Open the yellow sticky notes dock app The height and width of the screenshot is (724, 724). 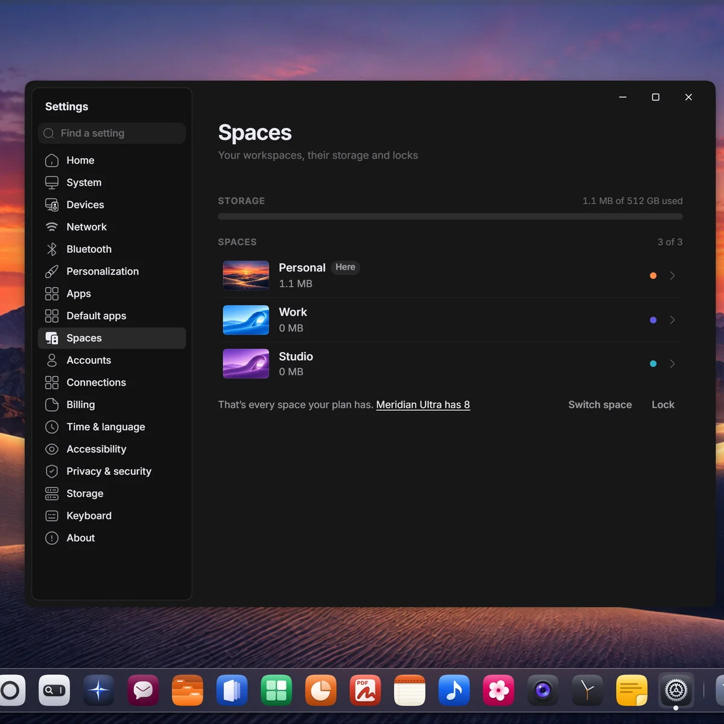(632, 690)
